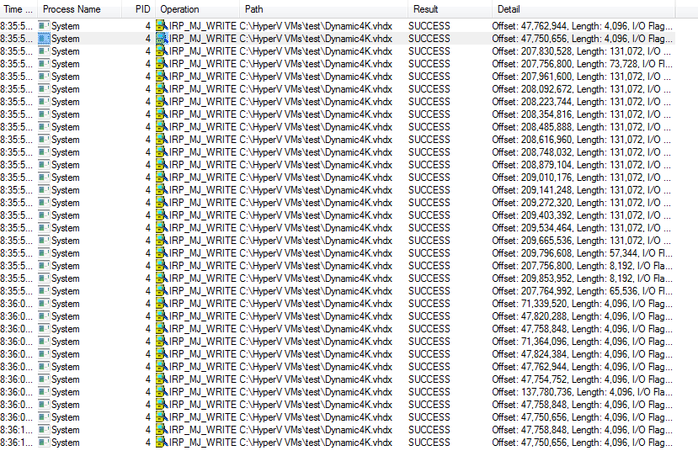Sort events by the PID column header
This screenshot has width=698, height=456.
[141, 9]
